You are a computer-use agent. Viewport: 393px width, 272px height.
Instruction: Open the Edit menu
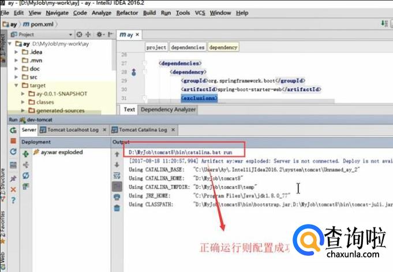point(18,13)
